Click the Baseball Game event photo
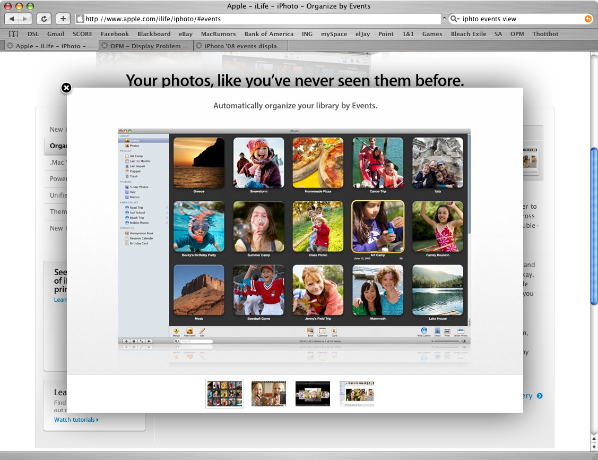The width and height of the screenshot is (598, 460). pos(258,290)
